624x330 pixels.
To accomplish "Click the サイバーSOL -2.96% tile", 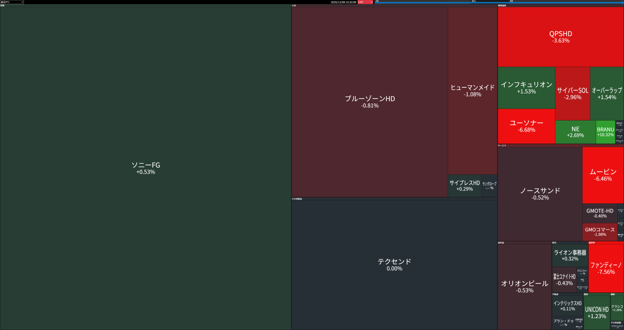I will click(x=572, y=93).
